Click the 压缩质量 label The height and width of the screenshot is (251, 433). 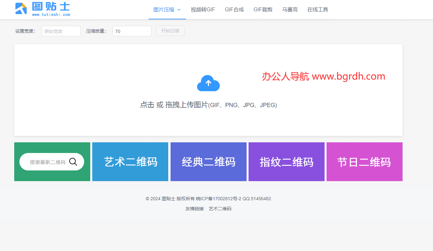96,31
